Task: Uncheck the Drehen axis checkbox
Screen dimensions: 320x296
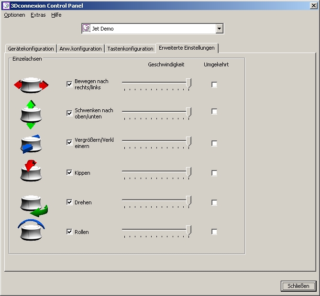Action: (x=69, y=202)
